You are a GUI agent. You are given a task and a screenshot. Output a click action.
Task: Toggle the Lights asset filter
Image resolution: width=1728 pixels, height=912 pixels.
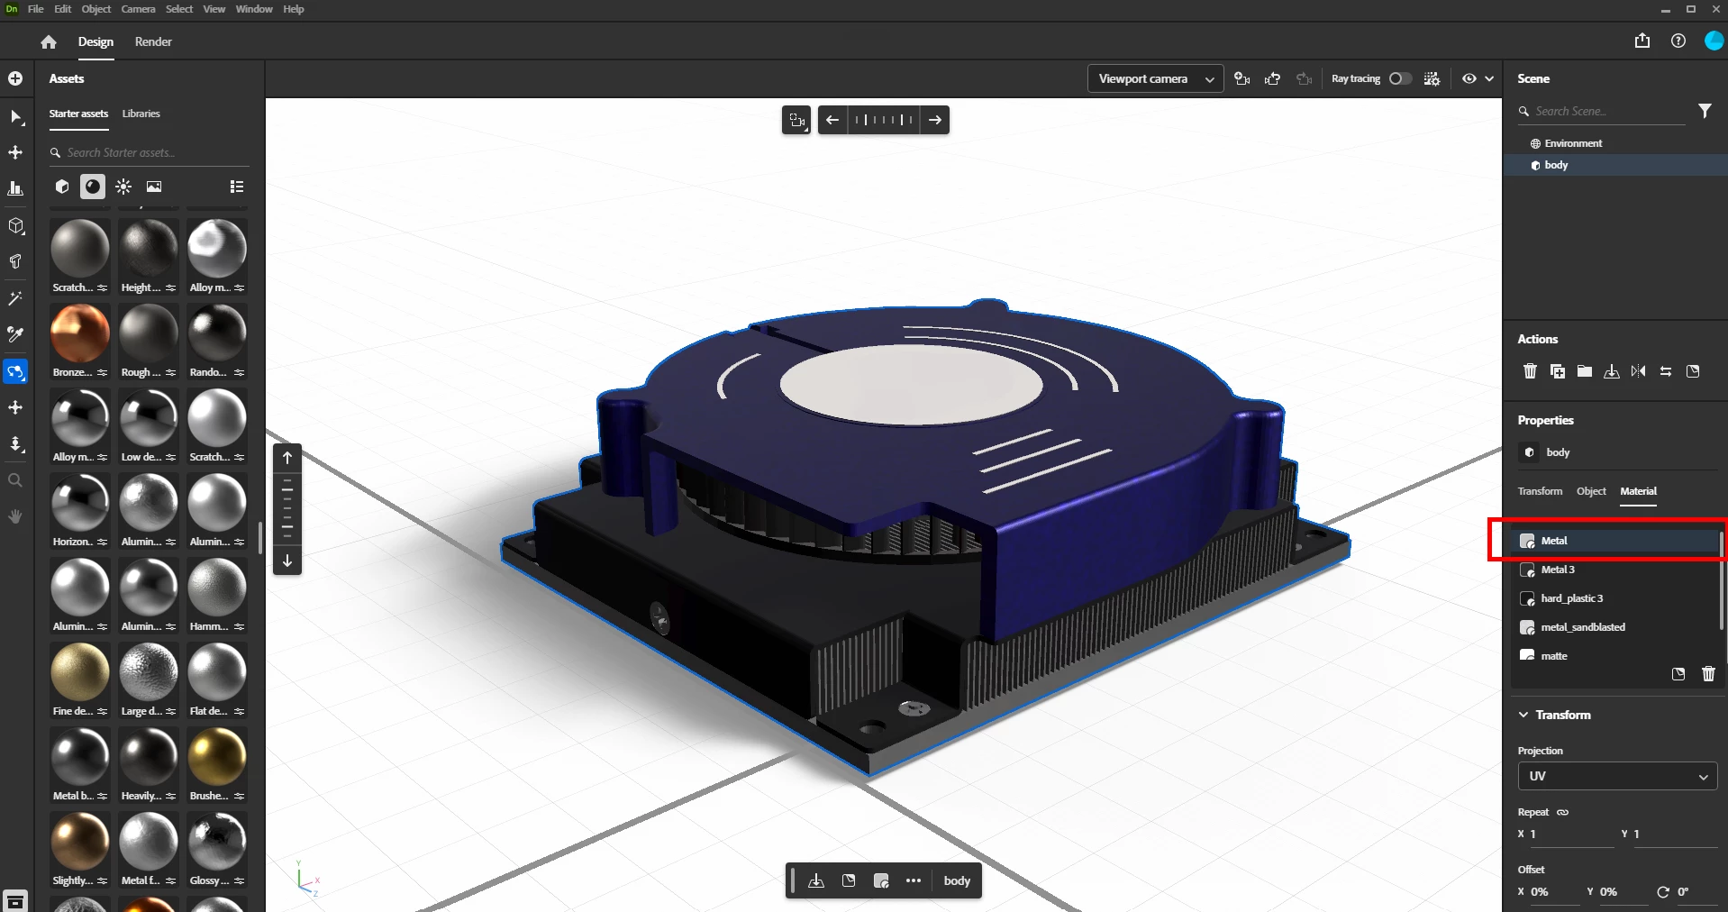(123, 187)
